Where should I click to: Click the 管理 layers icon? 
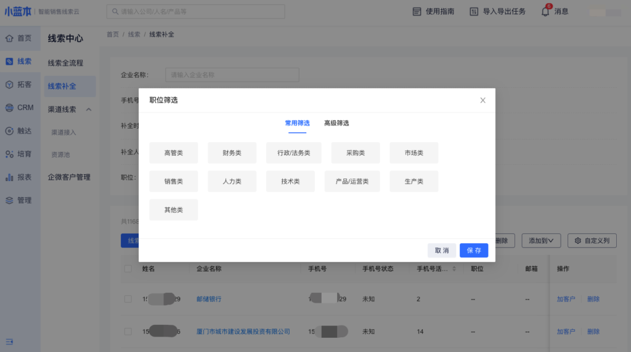coord(9,200)
